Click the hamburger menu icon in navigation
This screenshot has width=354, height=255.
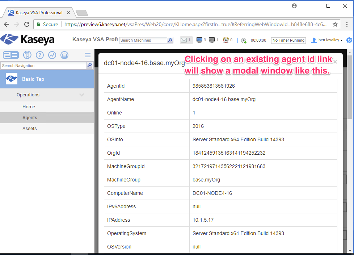88,55
